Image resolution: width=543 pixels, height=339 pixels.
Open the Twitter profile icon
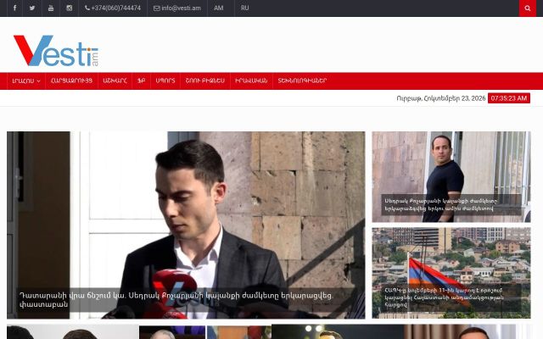coord(32,8)
